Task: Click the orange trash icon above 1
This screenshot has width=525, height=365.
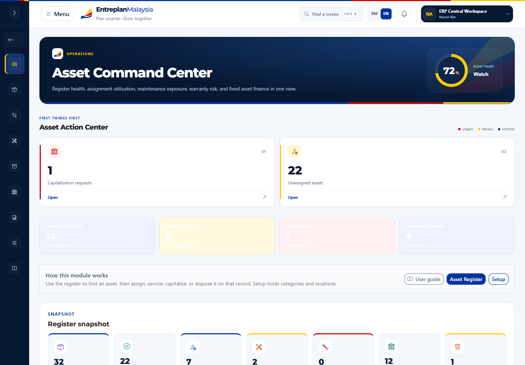Action: tap(458, 347)
